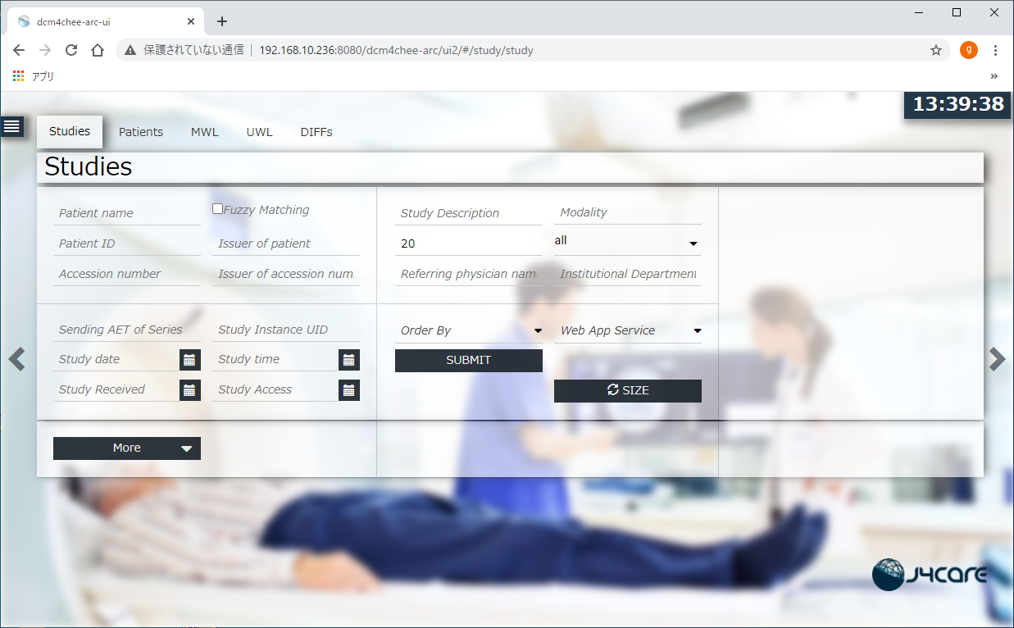The height and width of the screenshot is (628, 1014).
Task: Open the Study time calendar picker
Action: [348, 360]
